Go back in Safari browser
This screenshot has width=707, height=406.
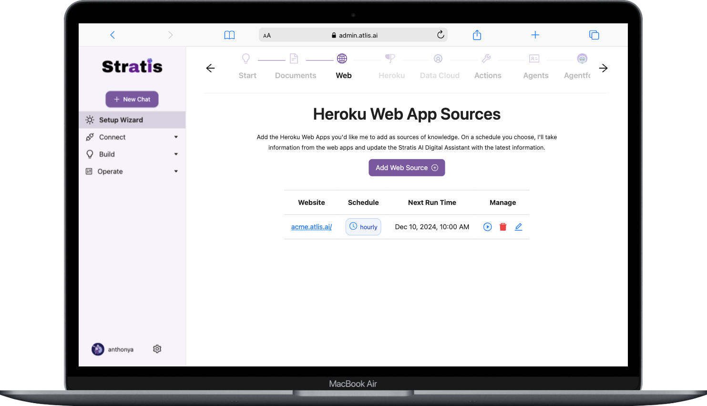[x=113, y=35]
